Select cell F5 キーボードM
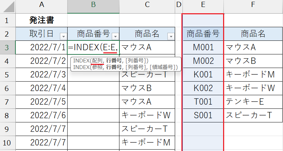The width and height of the screenshot is (283, 151). [253, 74]
